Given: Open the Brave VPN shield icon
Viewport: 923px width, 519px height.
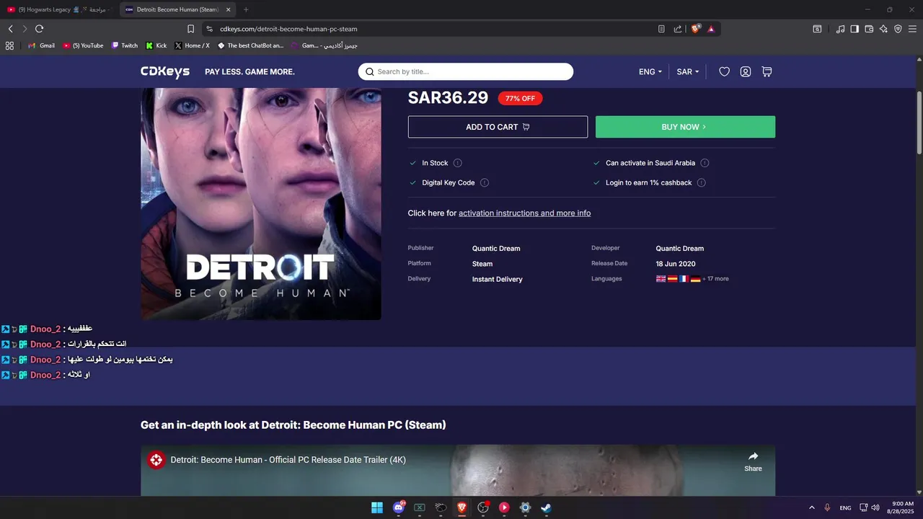Looking at the screenshot, I should point(898,29).
